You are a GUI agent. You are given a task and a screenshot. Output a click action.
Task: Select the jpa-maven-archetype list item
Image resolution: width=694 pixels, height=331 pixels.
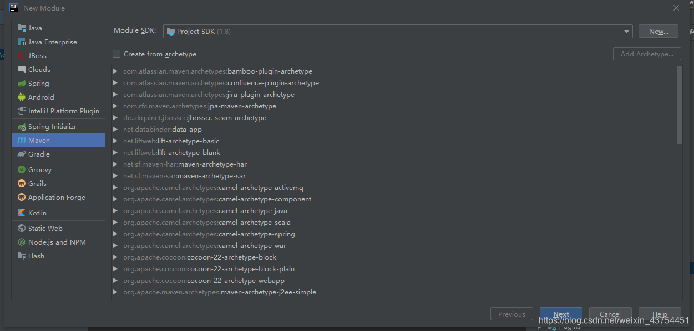(x=200, y=106)
